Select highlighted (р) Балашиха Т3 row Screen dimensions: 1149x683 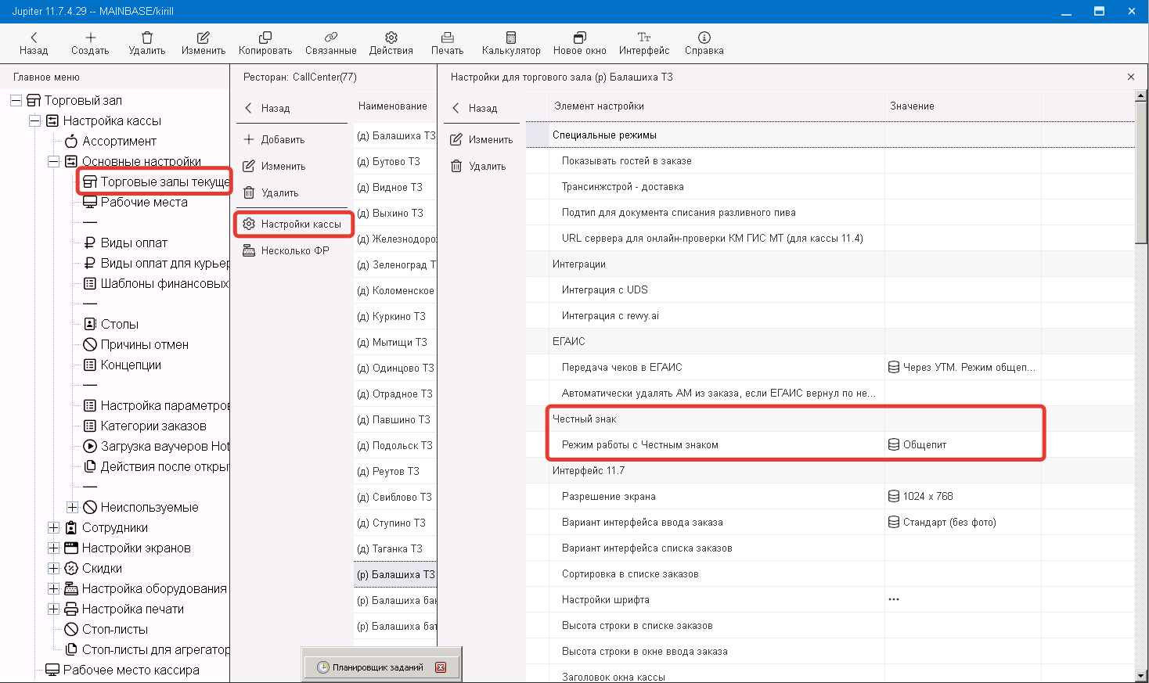point(395,574)
